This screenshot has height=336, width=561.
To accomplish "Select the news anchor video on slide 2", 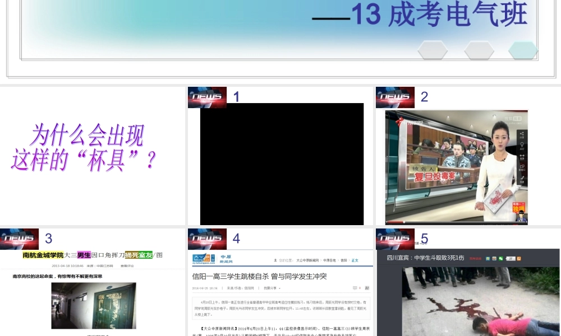I will click(457, 167).
